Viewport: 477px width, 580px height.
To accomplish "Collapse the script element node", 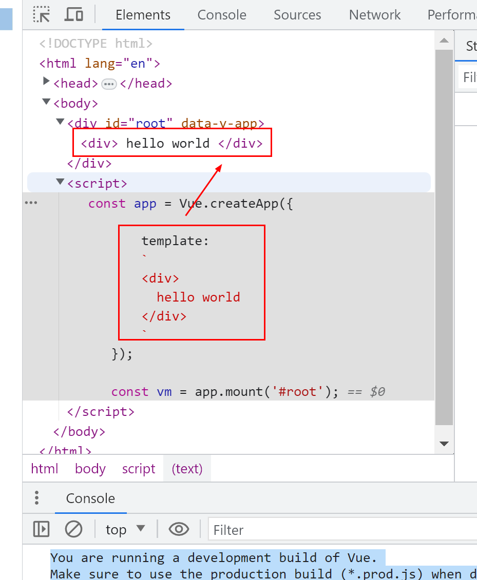I will (x=60, y=182).
